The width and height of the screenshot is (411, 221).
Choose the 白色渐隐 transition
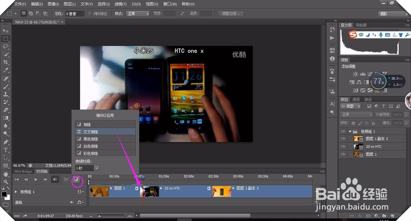105,146
